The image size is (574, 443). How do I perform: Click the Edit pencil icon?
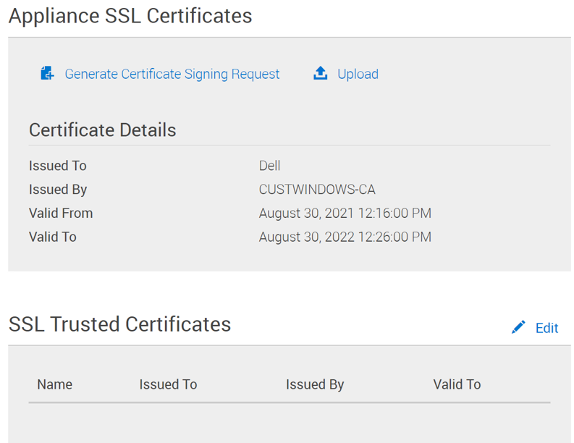click(x=518, y=327)
